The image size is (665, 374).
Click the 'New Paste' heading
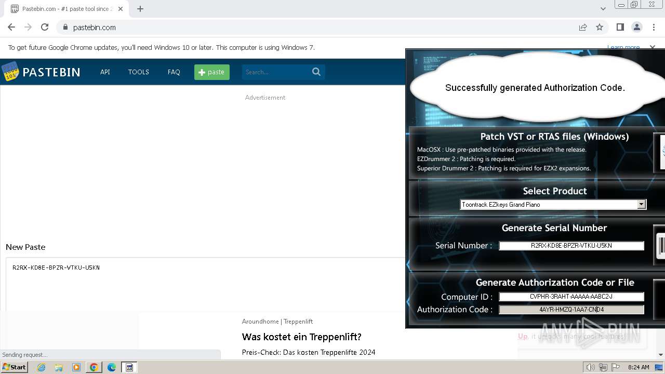point(25,247)
